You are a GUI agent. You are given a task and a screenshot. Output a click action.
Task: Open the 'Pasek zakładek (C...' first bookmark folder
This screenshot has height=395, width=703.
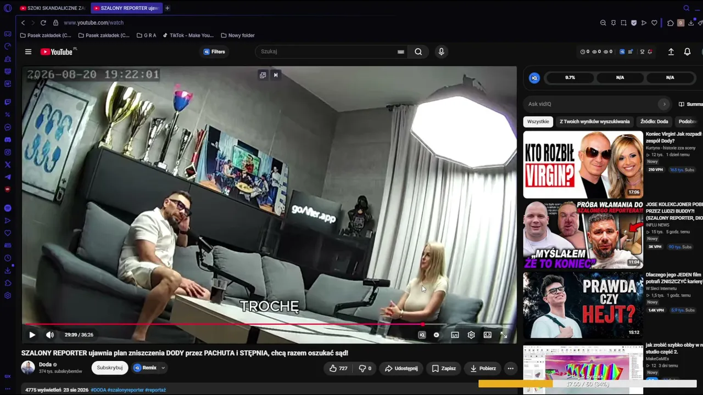click(x=46, y=35)
